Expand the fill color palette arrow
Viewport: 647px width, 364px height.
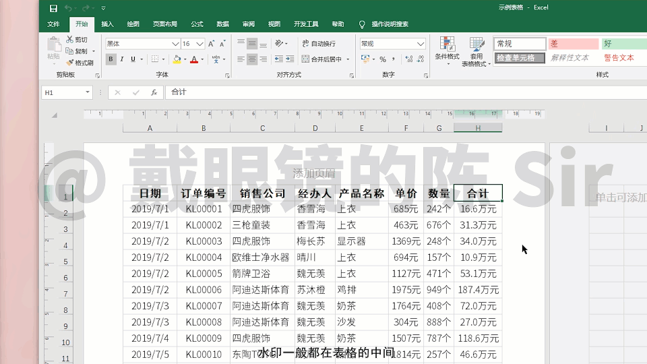coord(185,59)
